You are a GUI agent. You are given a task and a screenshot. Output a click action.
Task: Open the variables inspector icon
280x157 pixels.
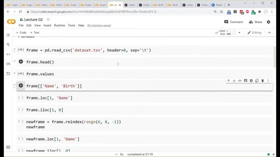point(8,64)
